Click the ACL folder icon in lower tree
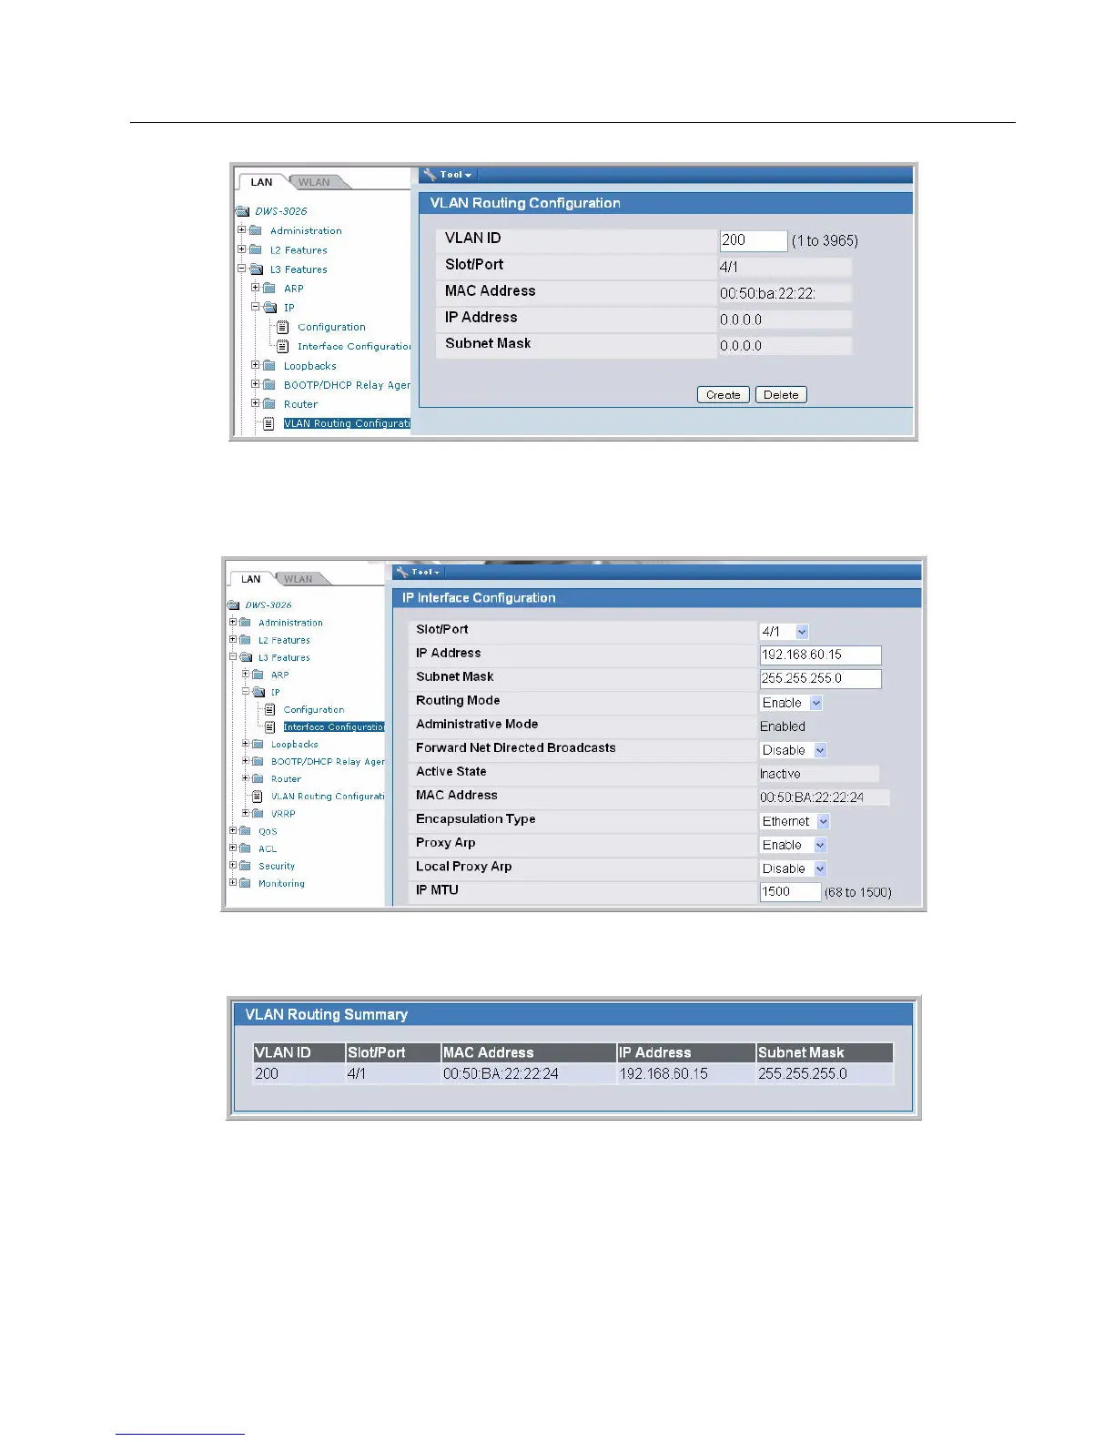 point(245,848)
